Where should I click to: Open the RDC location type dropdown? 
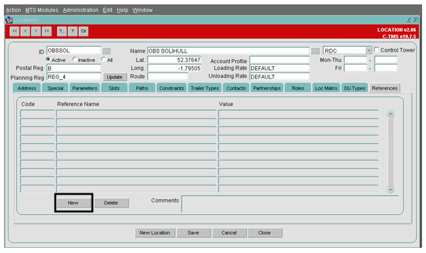click(x=368, y=51)
